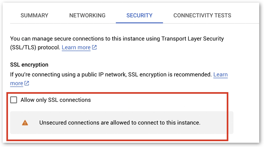
Task: Click the unsecured connections warning message text
Action: coord(120,123)
